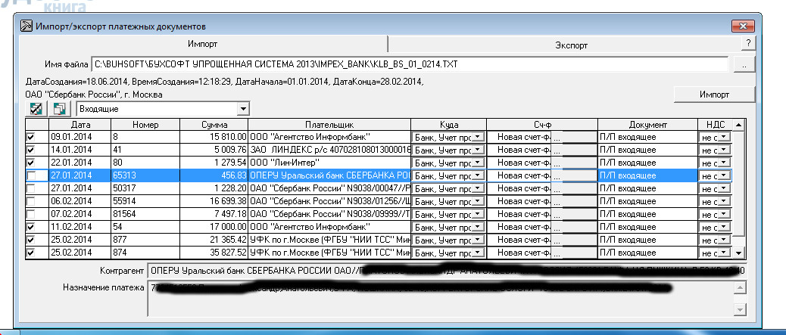Click the Имя файла path input field

tap(409, 66)
